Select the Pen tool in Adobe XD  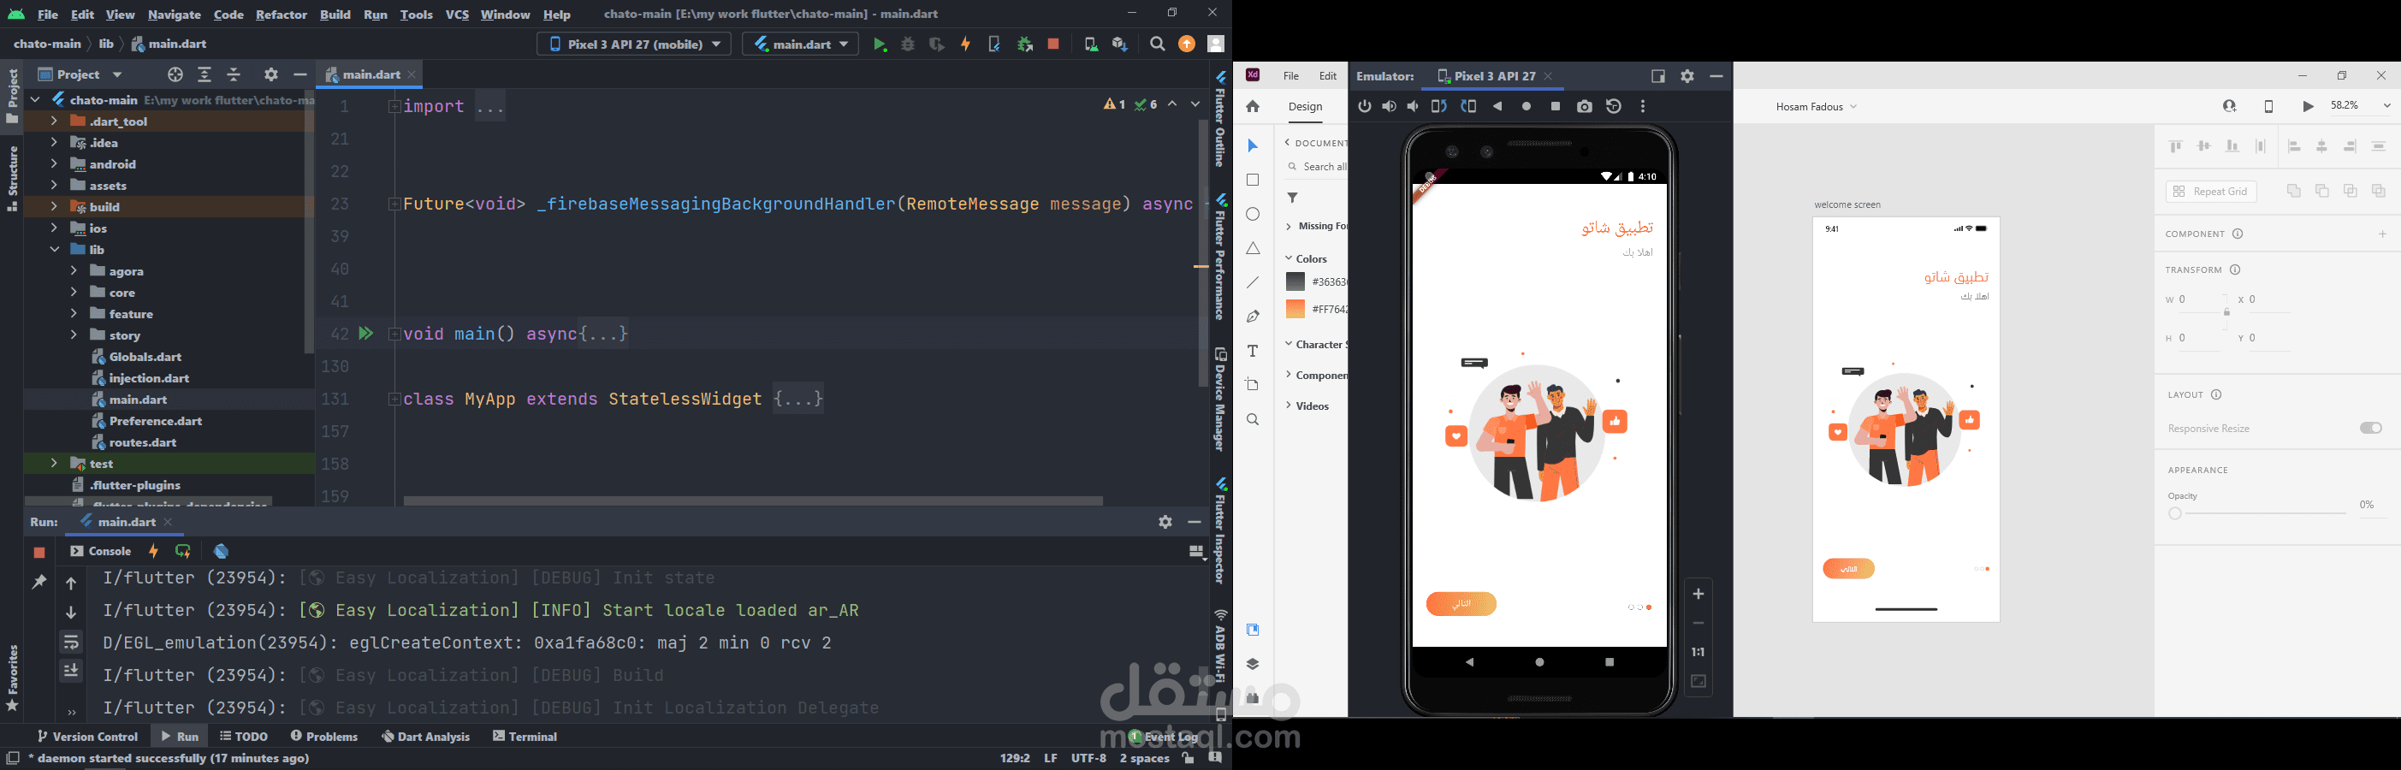click(x=1253, y=317)
